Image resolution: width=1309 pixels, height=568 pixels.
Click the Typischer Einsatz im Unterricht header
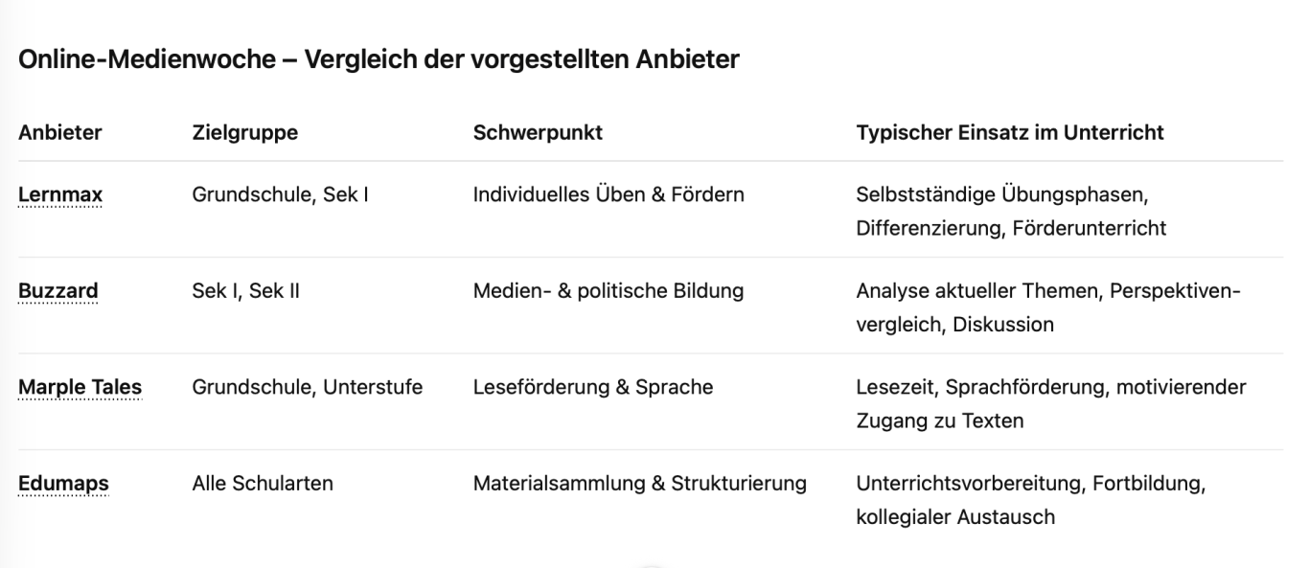(1010, 133)
